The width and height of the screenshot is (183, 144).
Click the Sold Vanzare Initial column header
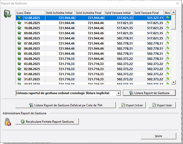(x=119, y=13)
